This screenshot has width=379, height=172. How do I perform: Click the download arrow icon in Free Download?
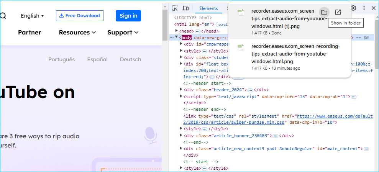coord(61,16)
